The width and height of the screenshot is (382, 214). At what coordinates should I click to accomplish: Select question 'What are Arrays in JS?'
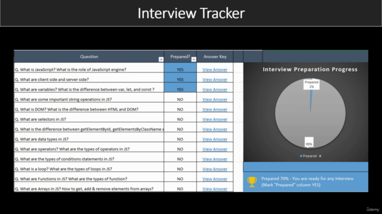89,187
